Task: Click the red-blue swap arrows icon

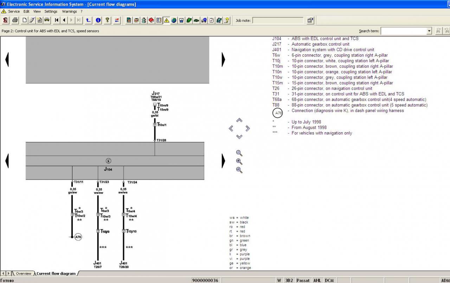Action: pyautogui.click(x=117, y=20)
